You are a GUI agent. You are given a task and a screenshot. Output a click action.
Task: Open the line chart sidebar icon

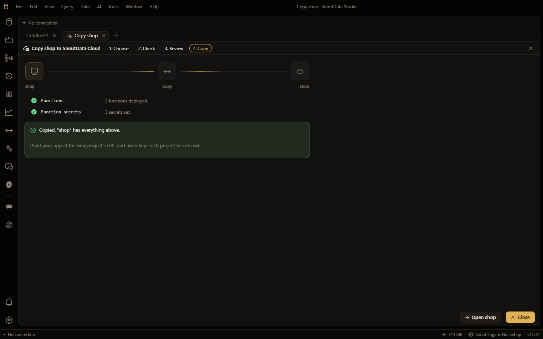coord(9,112)
